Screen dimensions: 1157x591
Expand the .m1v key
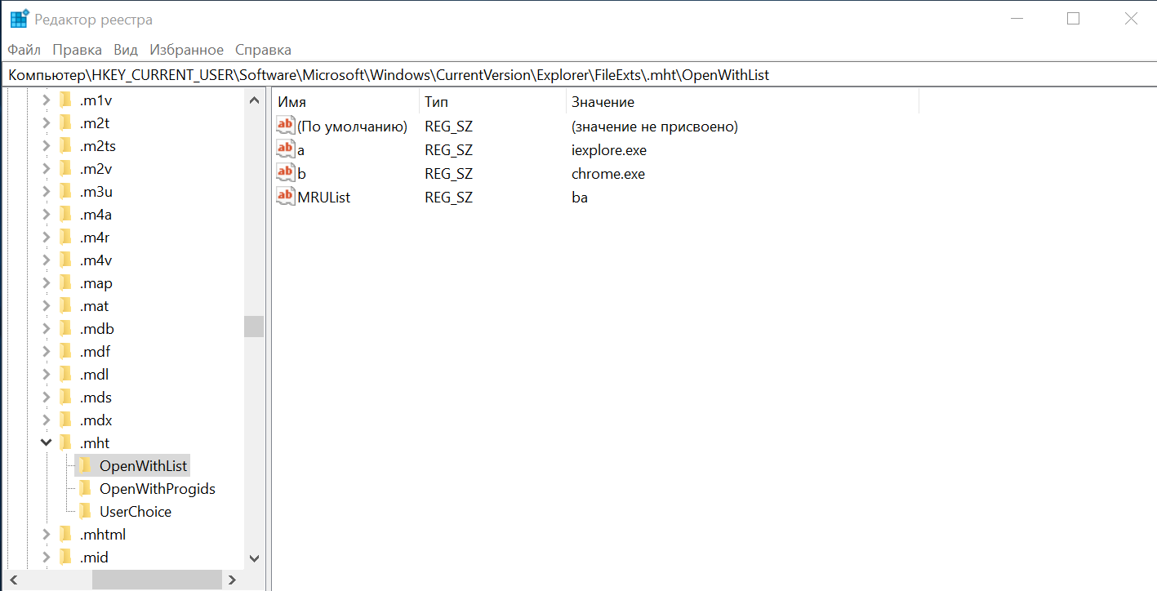pos(46,100)
